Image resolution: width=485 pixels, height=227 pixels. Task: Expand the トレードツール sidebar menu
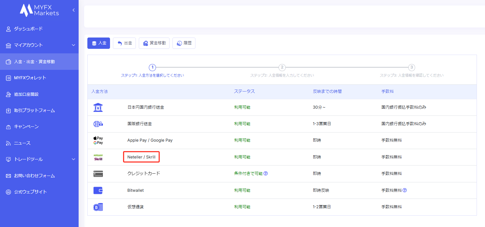73,159
